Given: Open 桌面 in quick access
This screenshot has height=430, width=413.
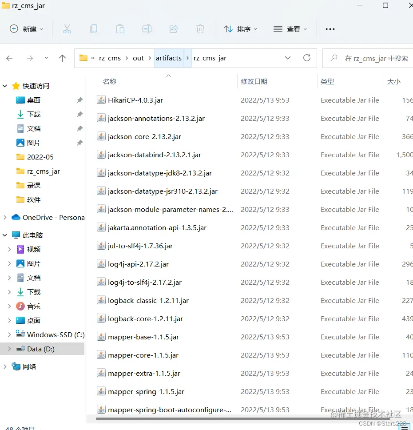Looking at the screenshot, I should tap(34, 100).
